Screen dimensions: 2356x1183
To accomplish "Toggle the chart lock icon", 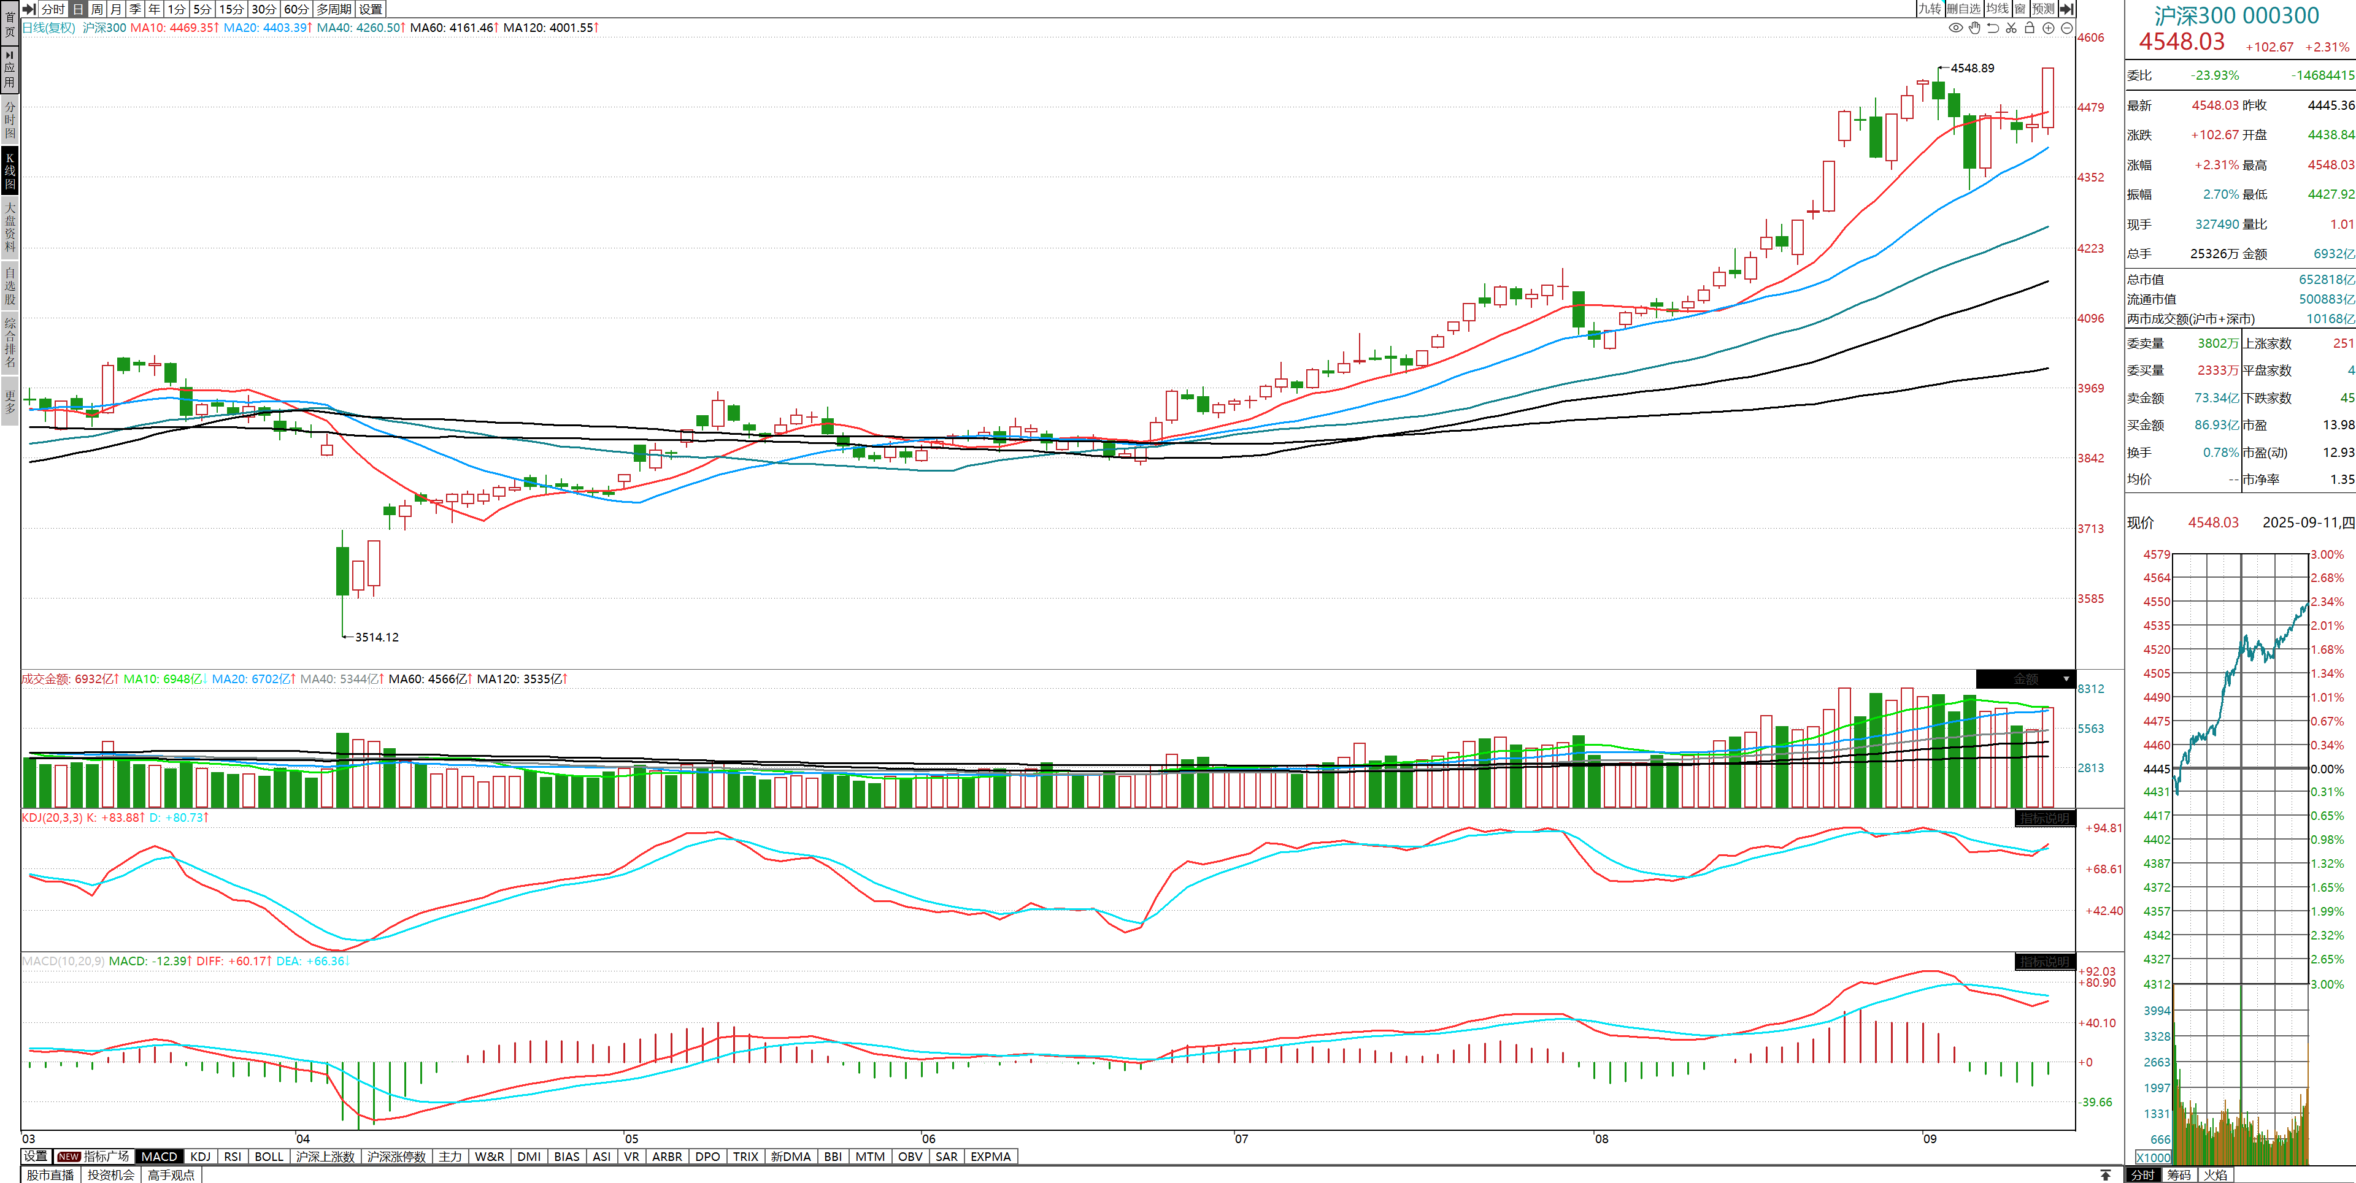I will pyautogui.click(x=2030, y=28).
